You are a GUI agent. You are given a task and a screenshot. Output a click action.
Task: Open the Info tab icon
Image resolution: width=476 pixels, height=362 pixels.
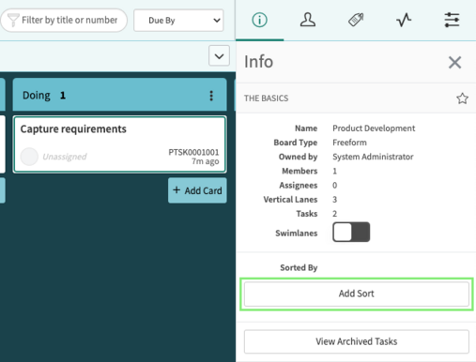(259, 20)
